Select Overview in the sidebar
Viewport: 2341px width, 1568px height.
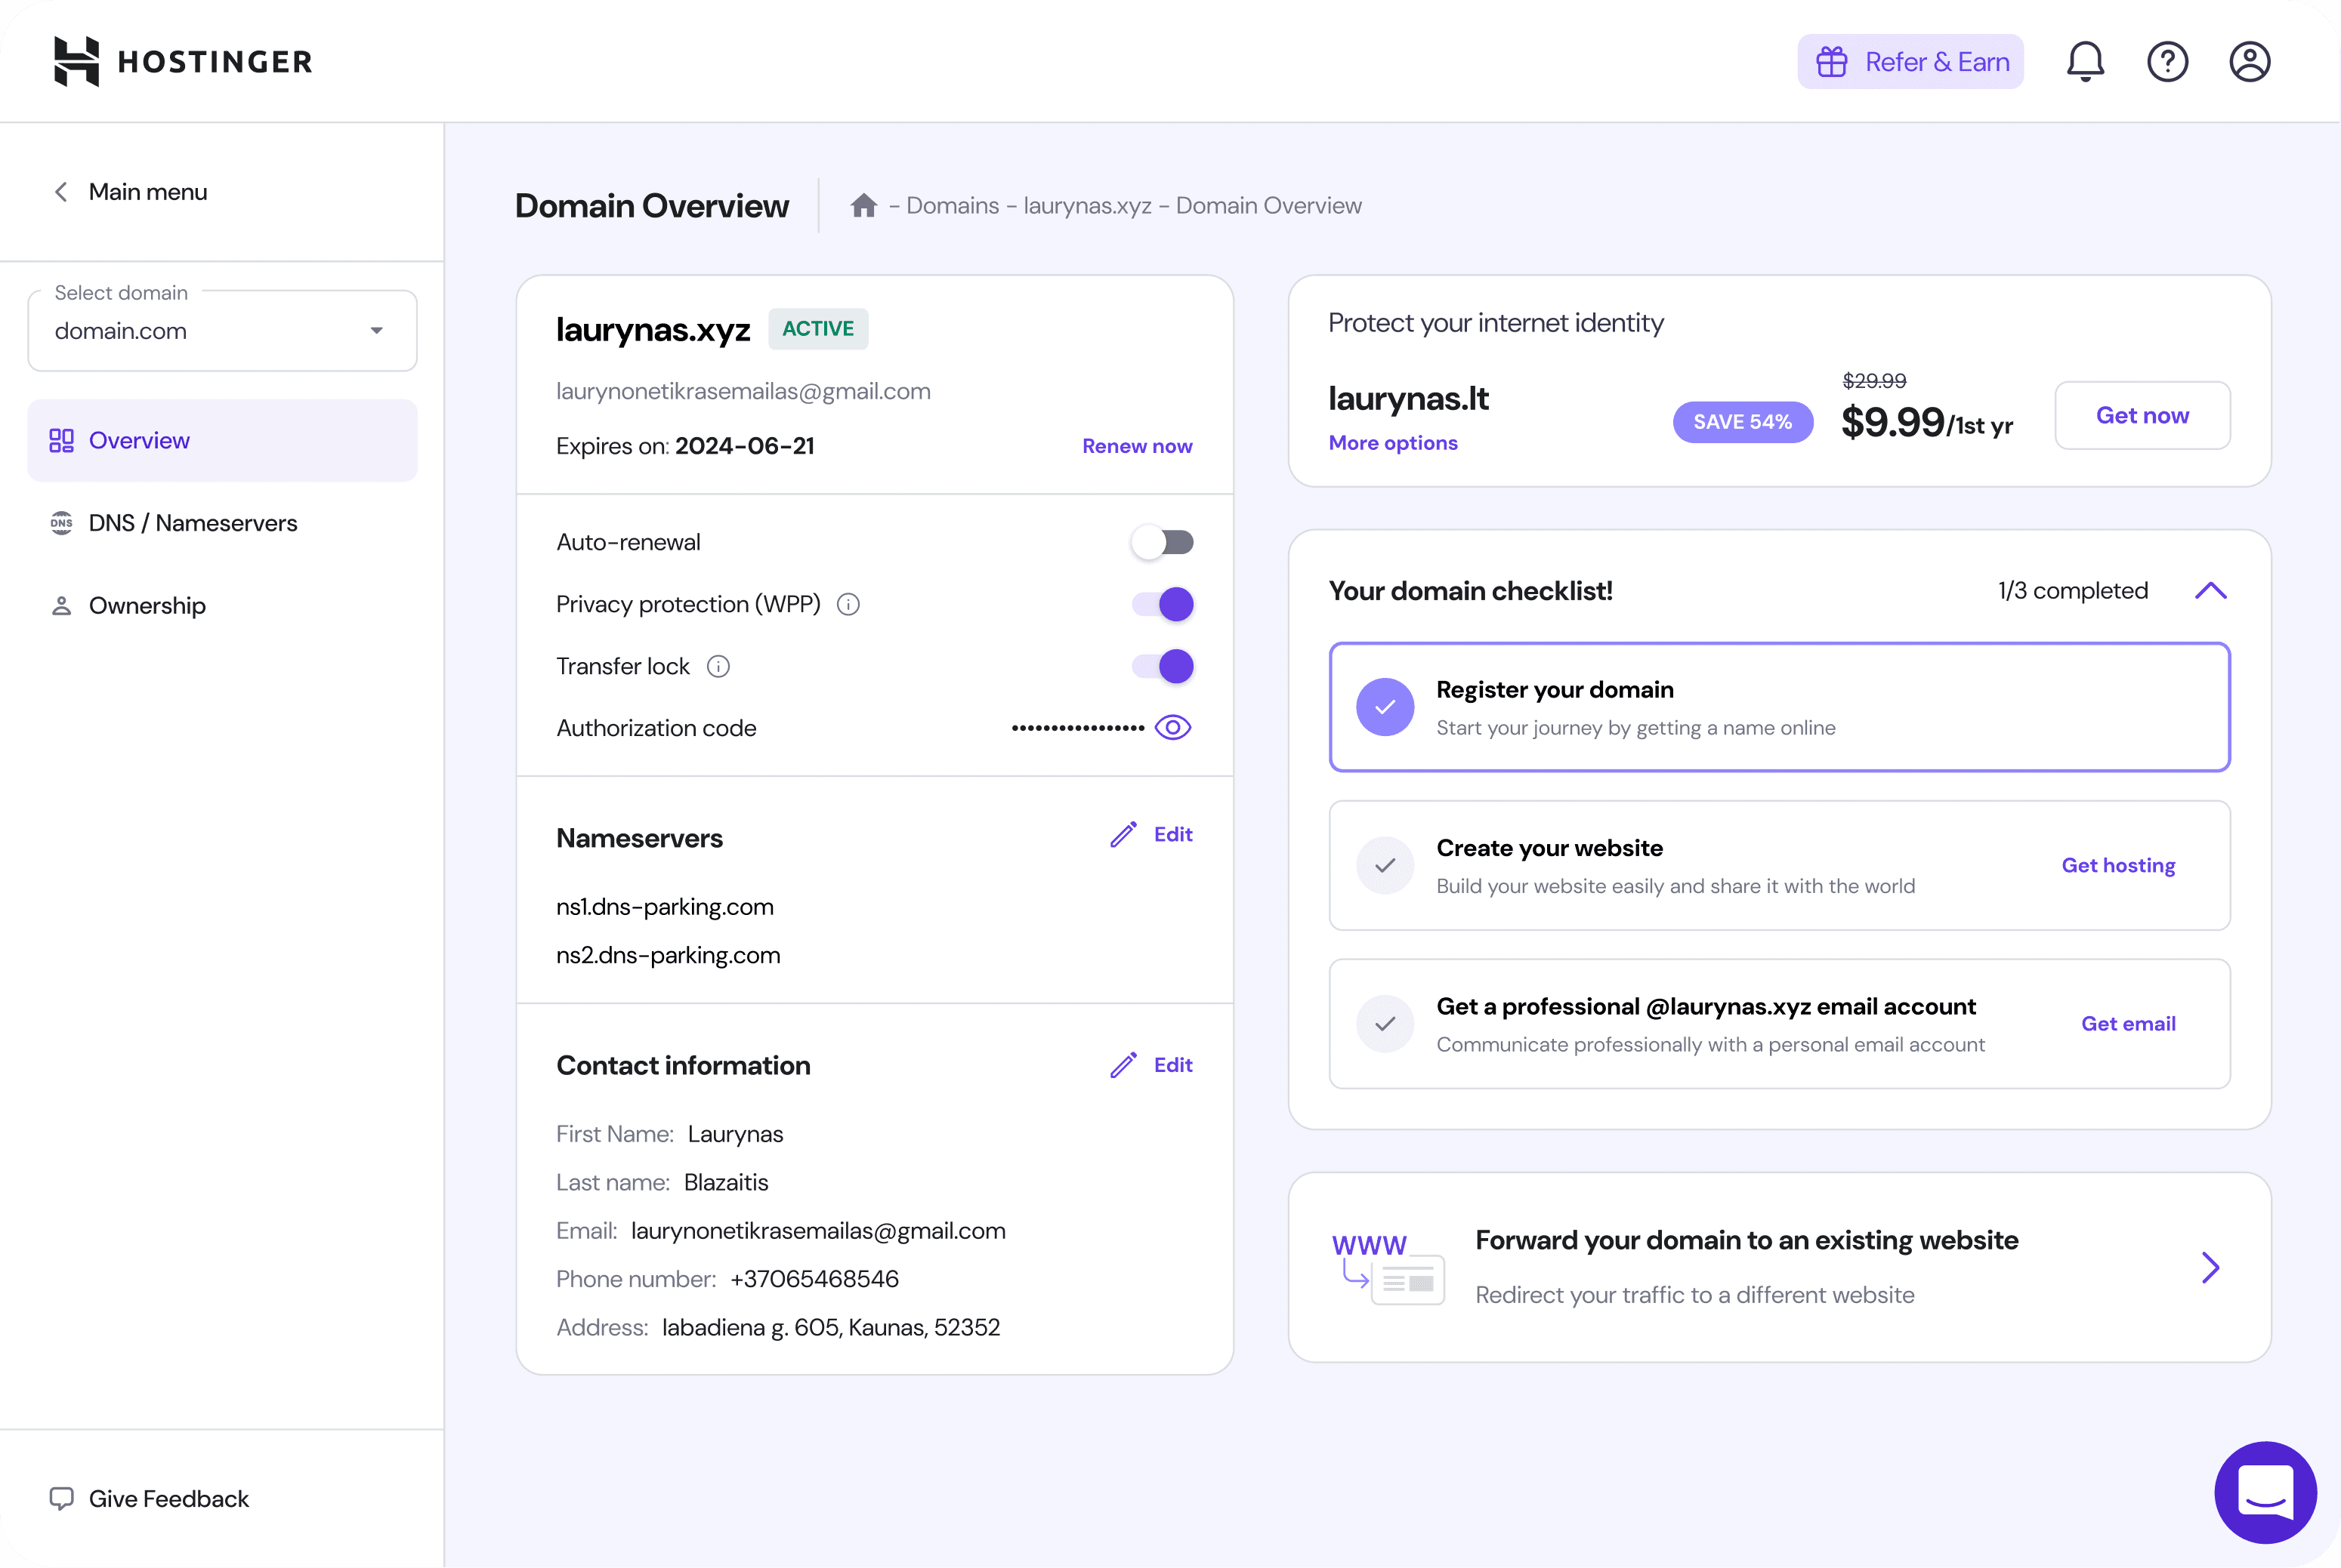click(222, 440)
